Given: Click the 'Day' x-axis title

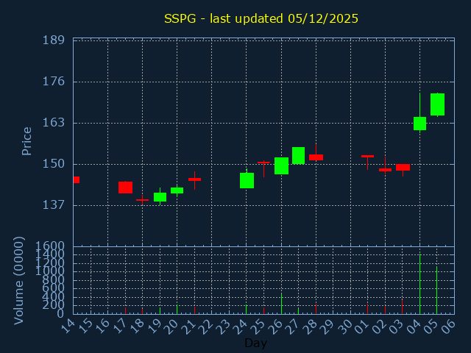Looking at the screenshot, I should [255, 343].
